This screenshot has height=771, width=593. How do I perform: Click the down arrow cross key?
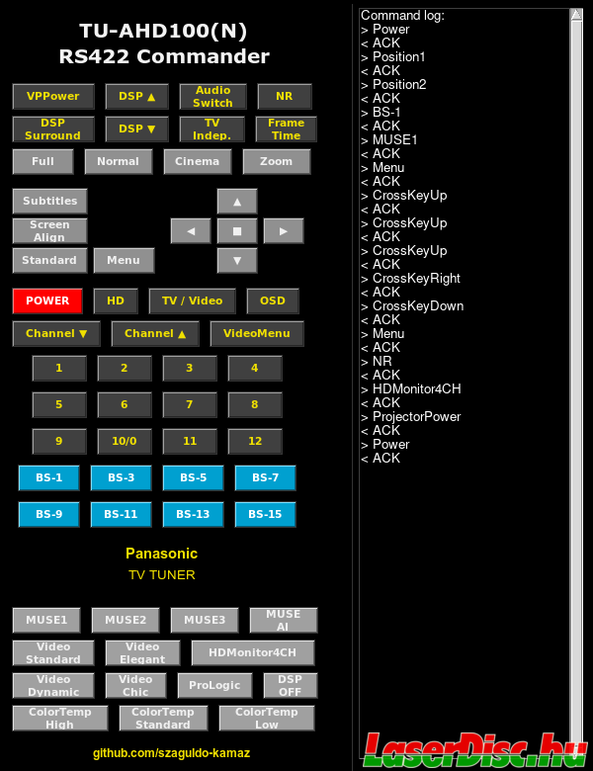click(237, 260)
